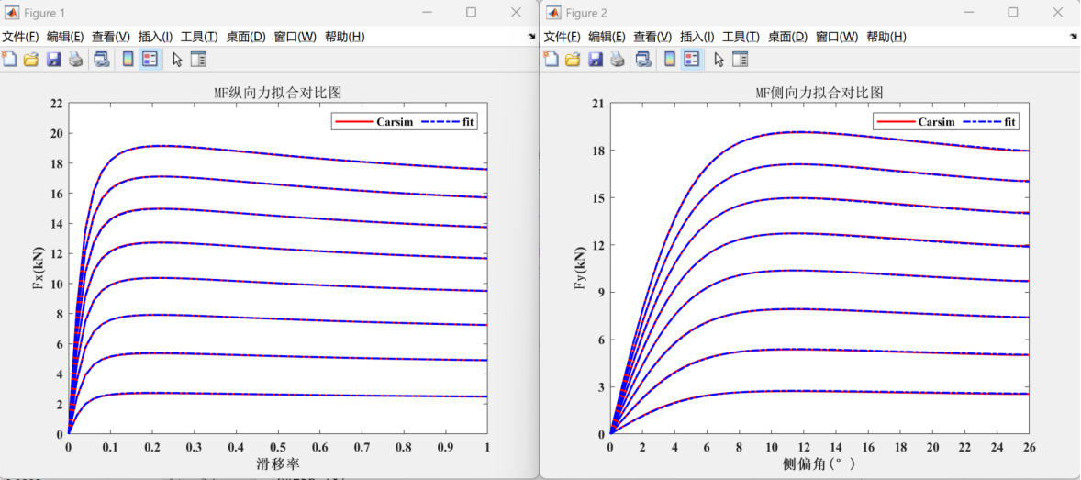
Task: Click New Figure icon in Figure 1 toolbar
Action: [10, 60]
